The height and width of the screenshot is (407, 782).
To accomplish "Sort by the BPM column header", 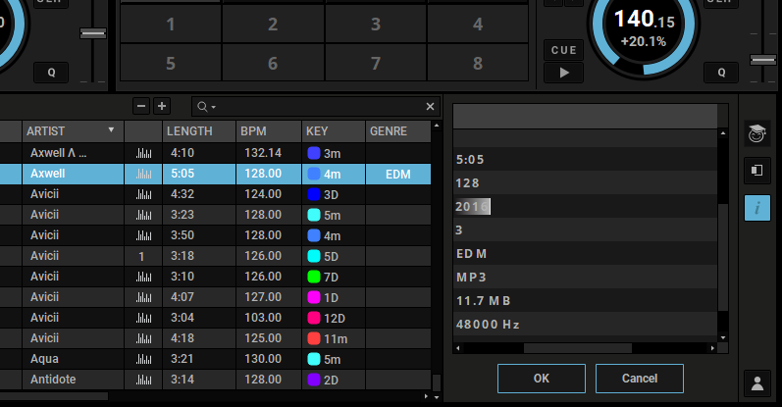I will [x=269, y=131].
